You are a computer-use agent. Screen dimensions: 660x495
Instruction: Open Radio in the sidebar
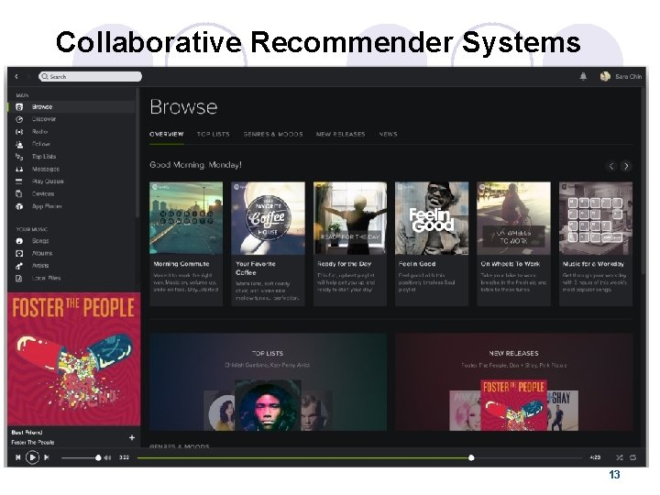40,132
